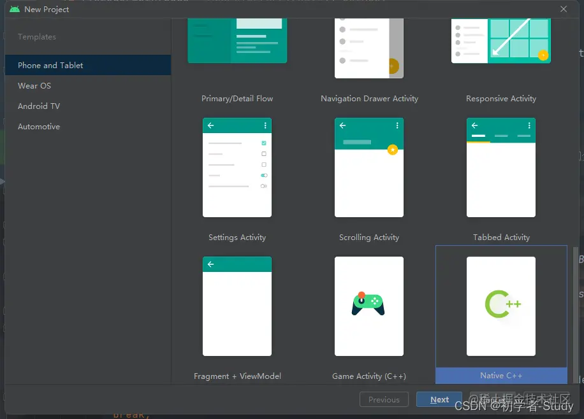584x419 pixels.
Task: Select the Scrolling Activity template preview
Action: [369, 167]
